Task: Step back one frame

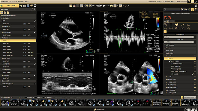Action: [97, 6]
